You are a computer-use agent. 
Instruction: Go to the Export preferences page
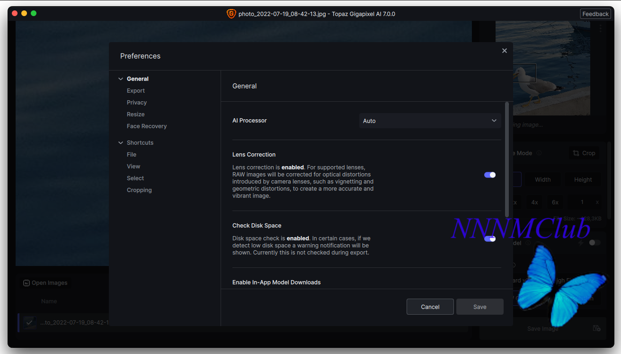coord(136,91)
